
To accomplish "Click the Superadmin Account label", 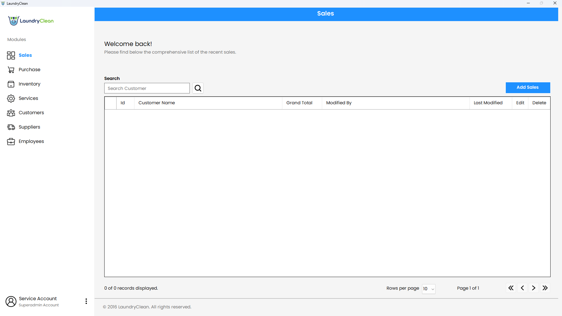I will click(39, 305).
